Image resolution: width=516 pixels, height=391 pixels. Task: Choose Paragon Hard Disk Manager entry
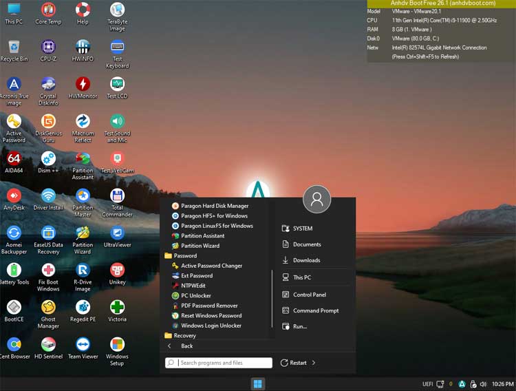click(211, 206)
